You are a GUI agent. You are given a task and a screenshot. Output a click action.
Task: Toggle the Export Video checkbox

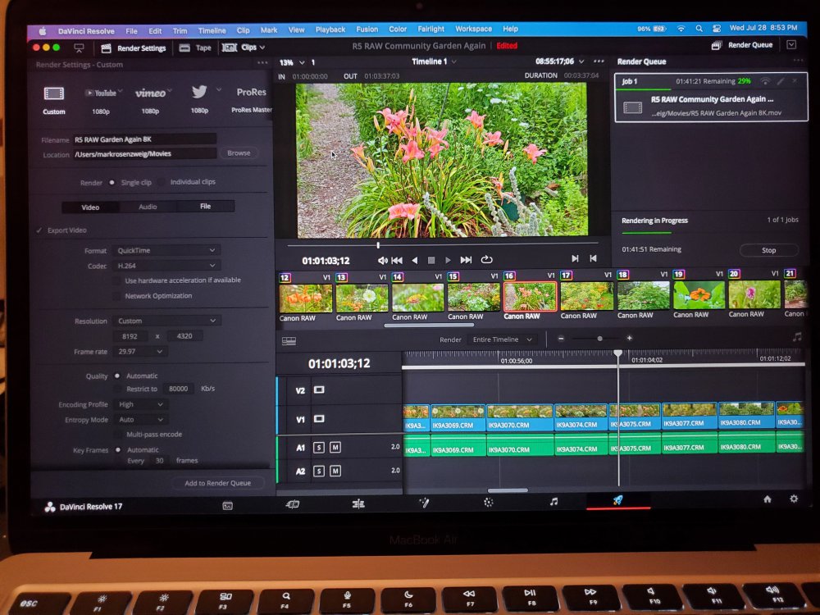39,230
